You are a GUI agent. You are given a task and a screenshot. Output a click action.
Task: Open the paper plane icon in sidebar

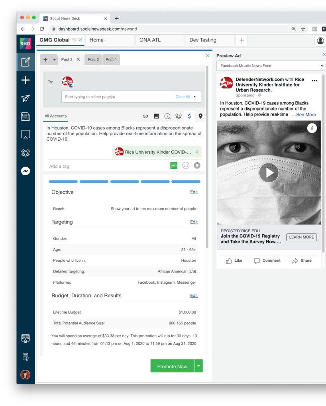point(26,98)
